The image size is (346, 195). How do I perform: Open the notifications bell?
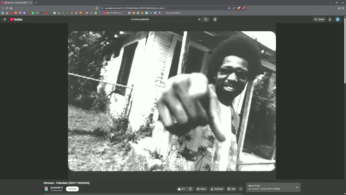[330, 19]
